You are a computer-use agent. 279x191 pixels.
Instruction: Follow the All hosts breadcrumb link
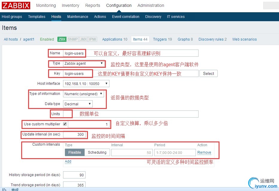11,39
